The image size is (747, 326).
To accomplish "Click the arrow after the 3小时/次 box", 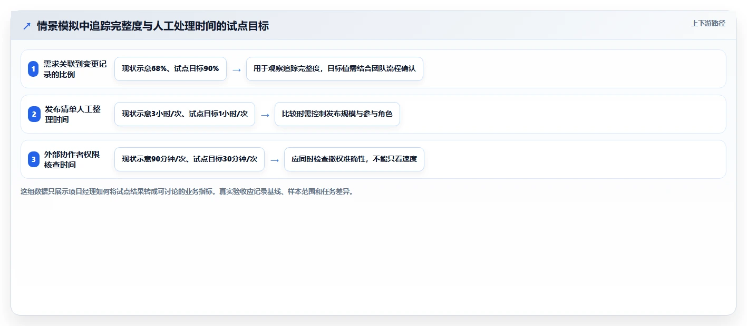I will (265, 115).
